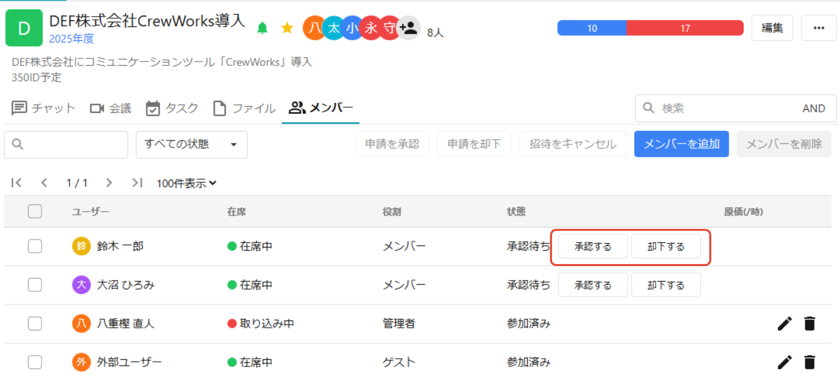Check the box for 八重樫 直人
The height and width of the screenshot is (380, 840).
(35, 324)
